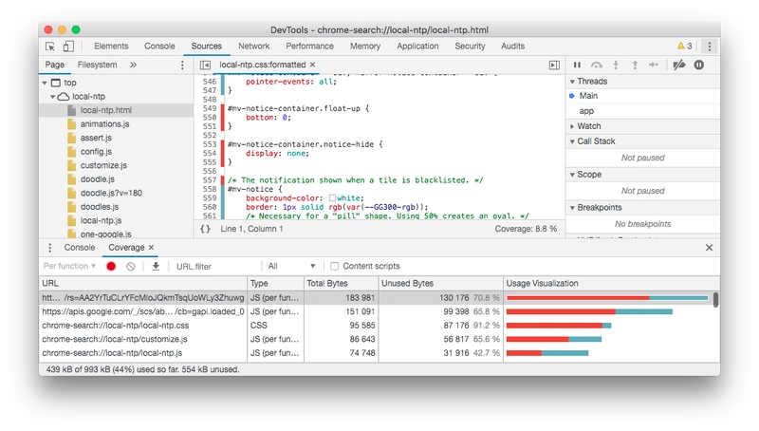
Task: Open animations.js in file tree
Action: (104, 124)
